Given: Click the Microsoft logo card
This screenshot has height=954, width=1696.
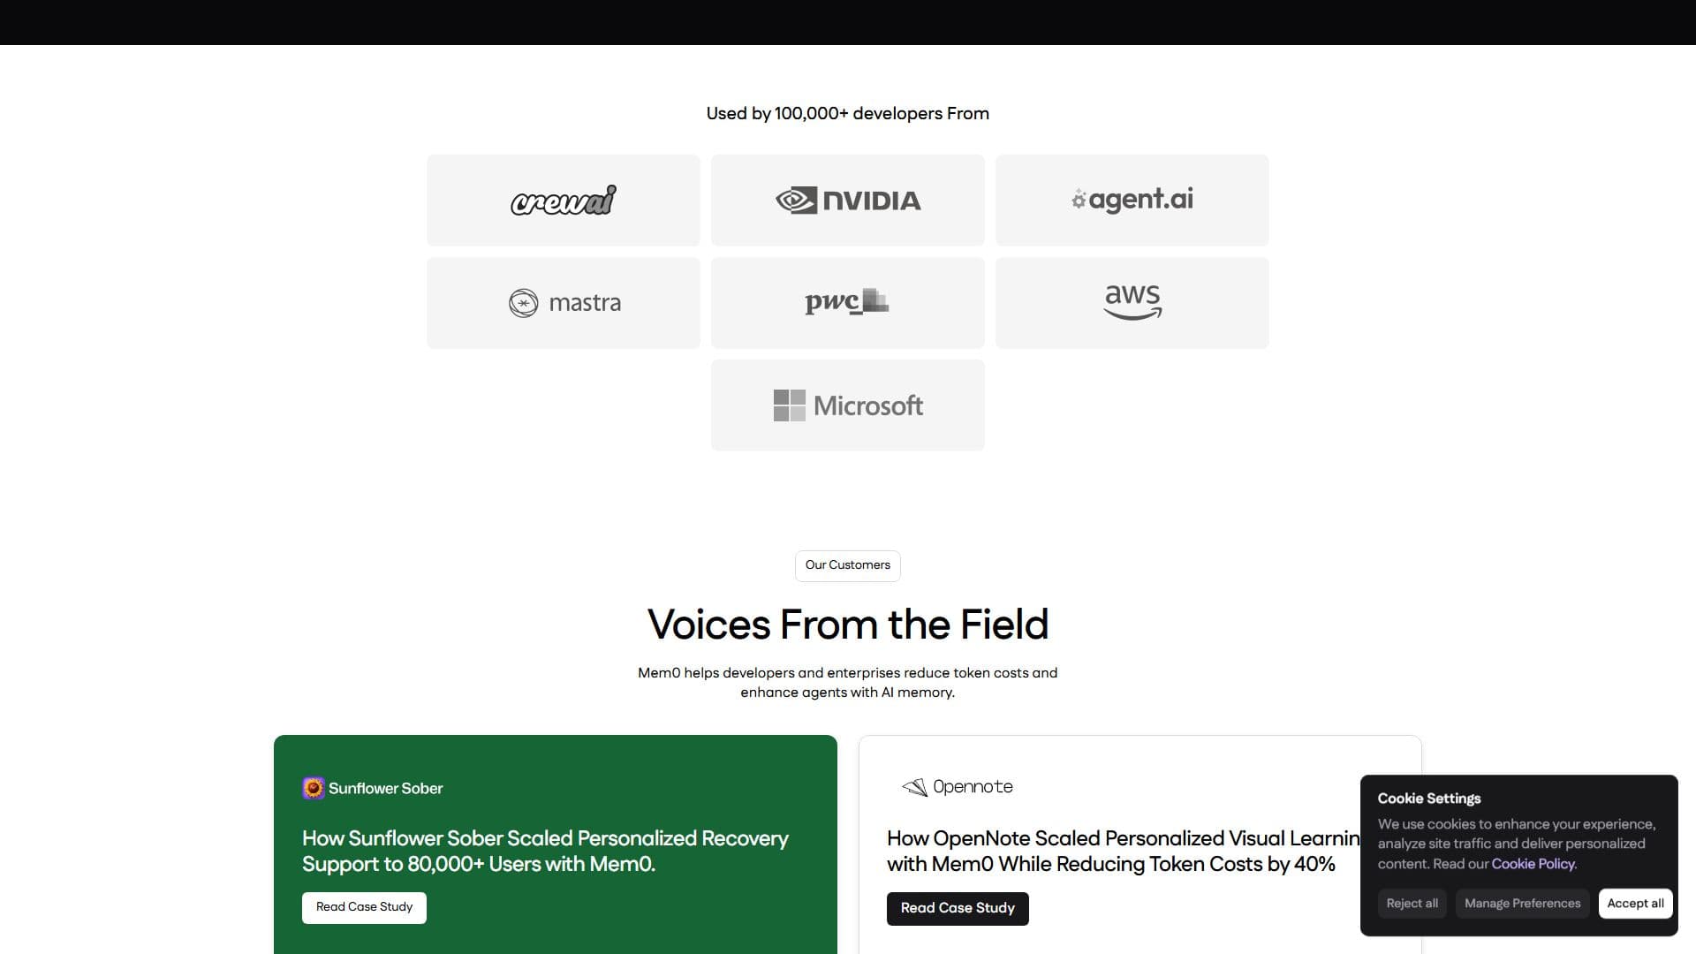Looking at the screenshot, I should coord(848,405).
